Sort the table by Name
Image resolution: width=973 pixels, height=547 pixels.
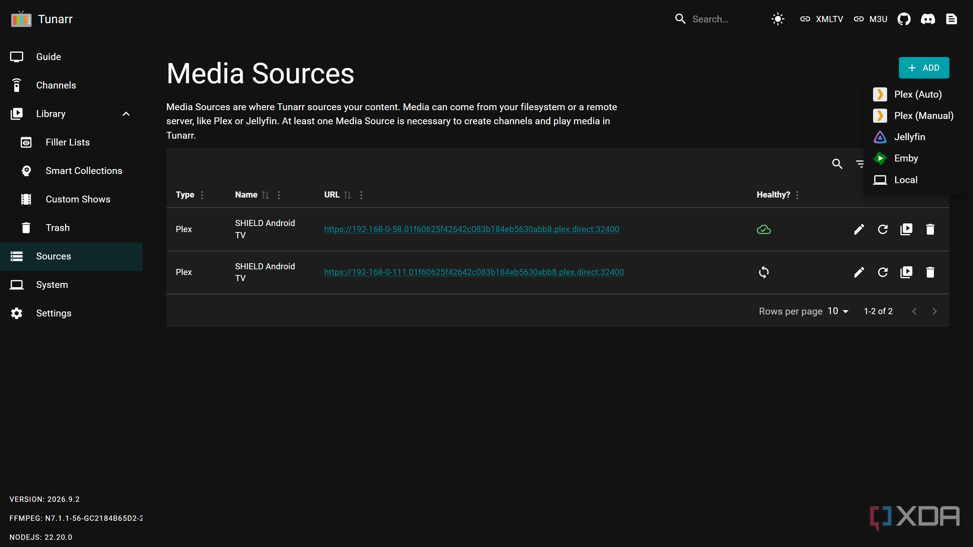click(x=265, y=195)
